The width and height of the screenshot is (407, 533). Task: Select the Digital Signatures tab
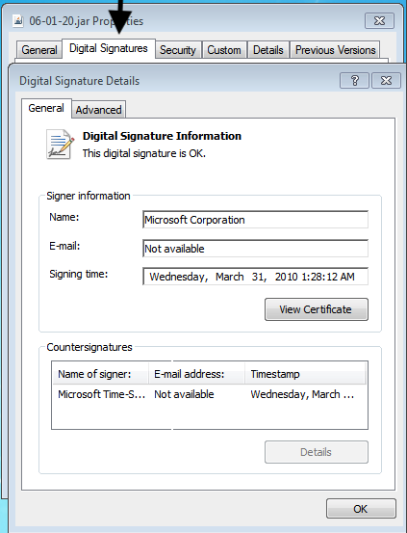[x=109, y=48]
